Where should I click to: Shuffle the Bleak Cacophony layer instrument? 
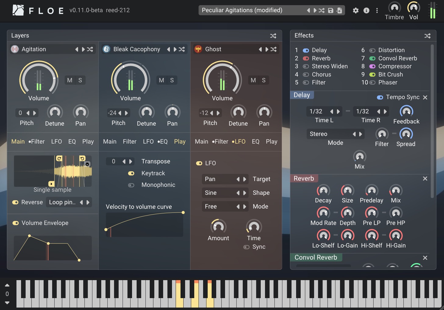pyautogui.click(x=182, y=49)
